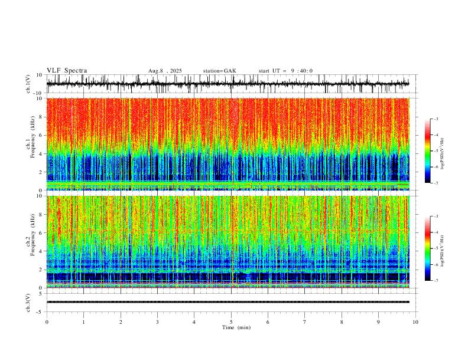Screen dimensions: 468x361
Task: Click the time axis tick label "1"
Action: tap(83, 322)
